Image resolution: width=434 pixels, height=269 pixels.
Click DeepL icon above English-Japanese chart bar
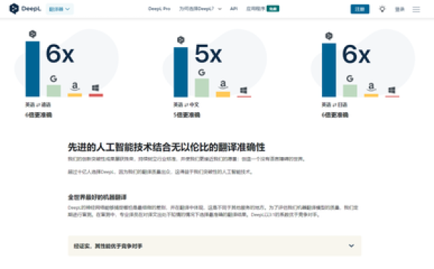329,36
